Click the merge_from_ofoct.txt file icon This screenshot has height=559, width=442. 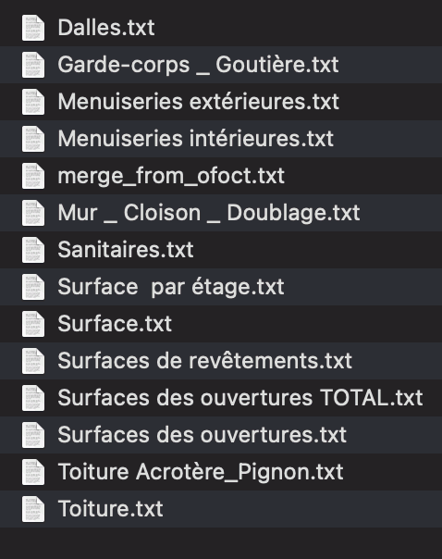(x=33, y=176)
